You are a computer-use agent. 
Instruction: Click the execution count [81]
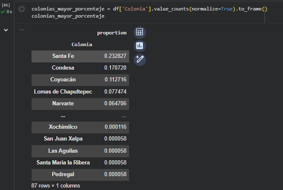point(6,5)
